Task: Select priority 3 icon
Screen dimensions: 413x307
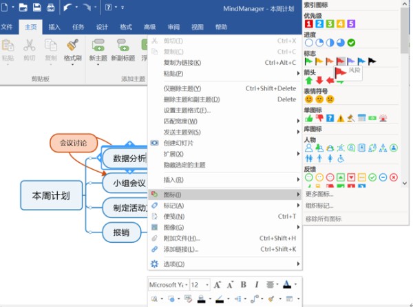Action: pos(330,23)
